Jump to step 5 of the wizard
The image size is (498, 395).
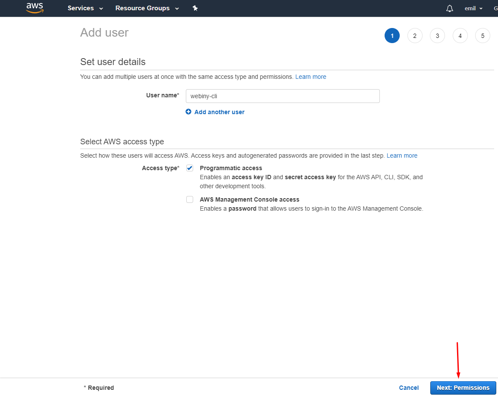click(482, 35)
